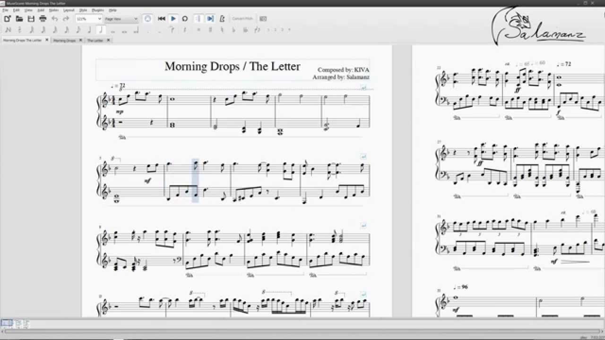605x340 pixels.
Task: Open the Edit menu
Action: [x=16, y=10]
